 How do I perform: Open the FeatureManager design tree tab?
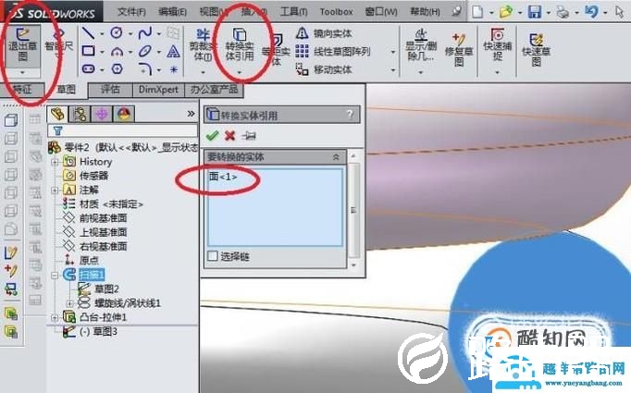point(57,115)
